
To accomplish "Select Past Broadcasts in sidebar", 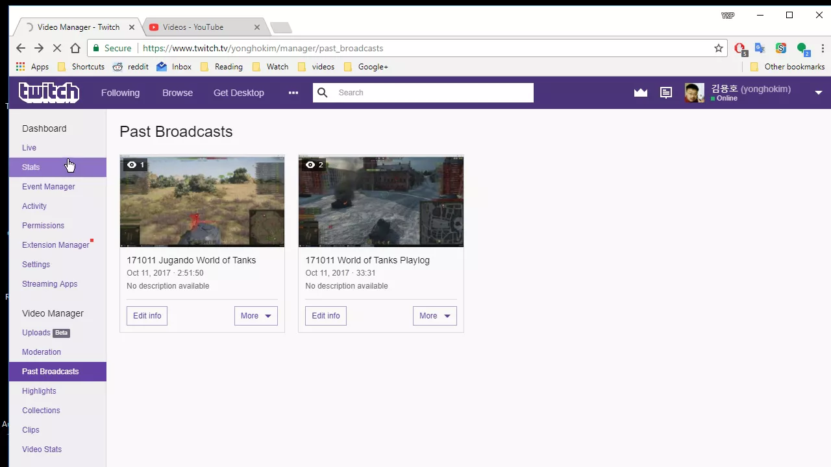I will [x=57, y=372].
